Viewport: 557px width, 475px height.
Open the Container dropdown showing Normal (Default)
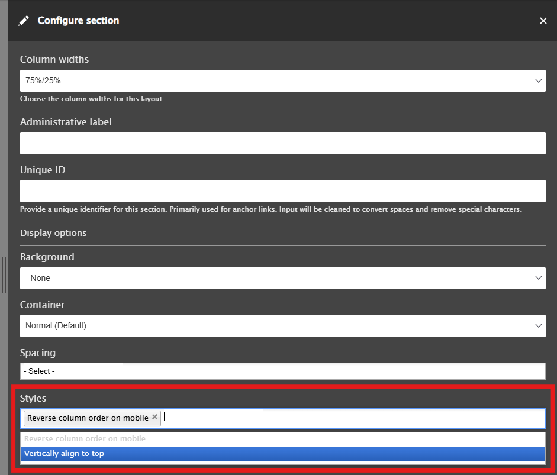click(283, 325)
